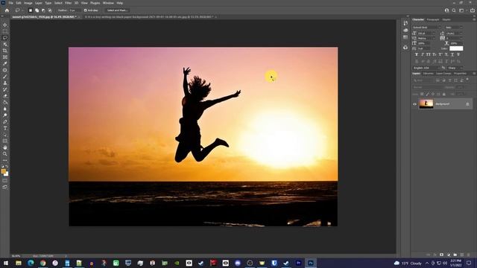Open the Window menu
The width and height of the screenshot is (477, 268).
click(x=108, y=3)
